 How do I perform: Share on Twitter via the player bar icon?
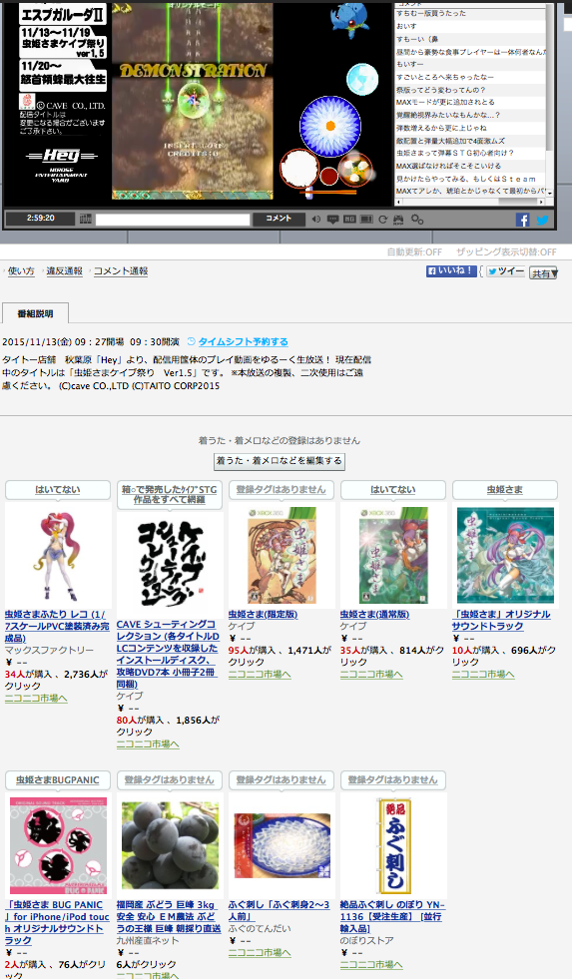click(x=543, y=220)
